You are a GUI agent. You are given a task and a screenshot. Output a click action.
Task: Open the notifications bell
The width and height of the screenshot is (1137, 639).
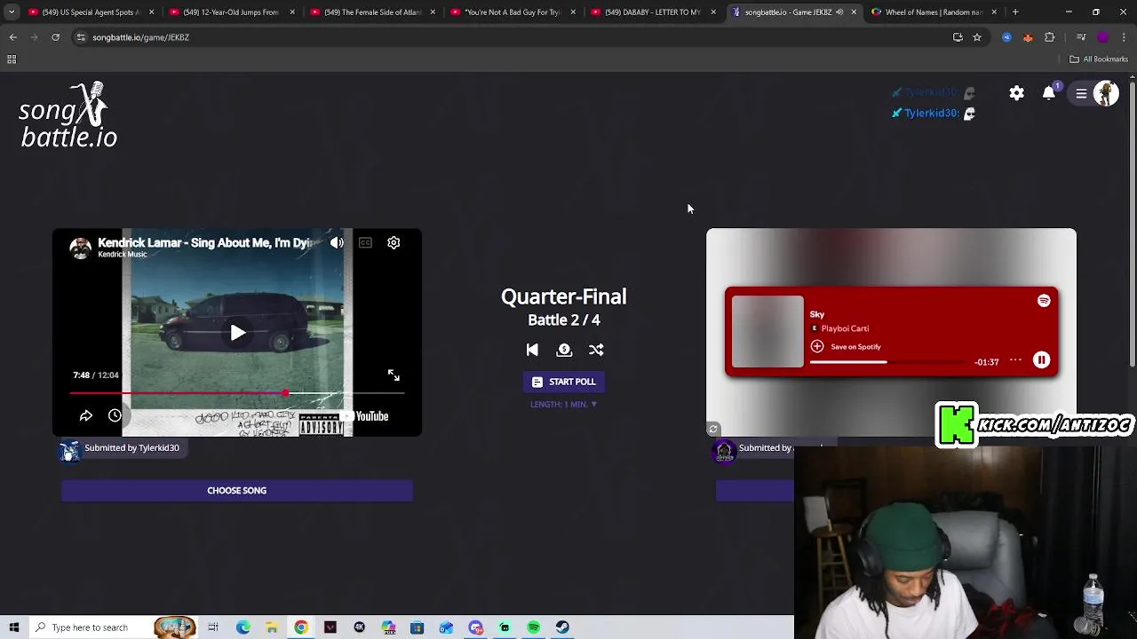[1049, 92]
